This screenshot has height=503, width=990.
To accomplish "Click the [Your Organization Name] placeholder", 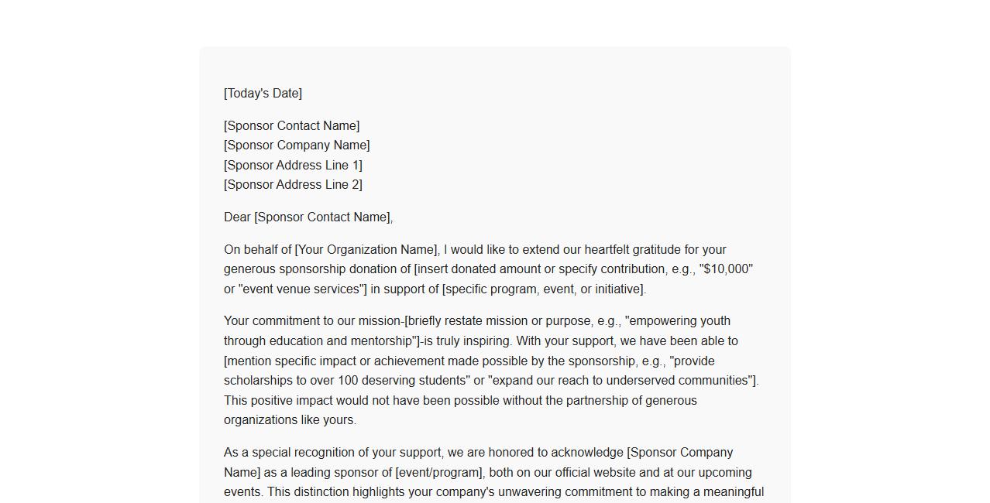I will [366, 250].
